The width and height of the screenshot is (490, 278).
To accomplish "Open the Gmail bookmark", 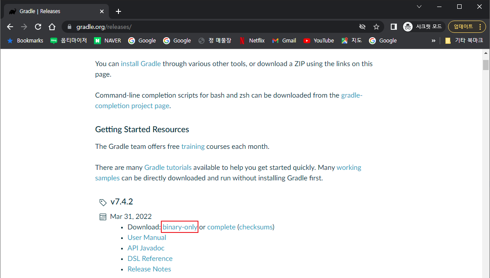I will tap(284, 41).
